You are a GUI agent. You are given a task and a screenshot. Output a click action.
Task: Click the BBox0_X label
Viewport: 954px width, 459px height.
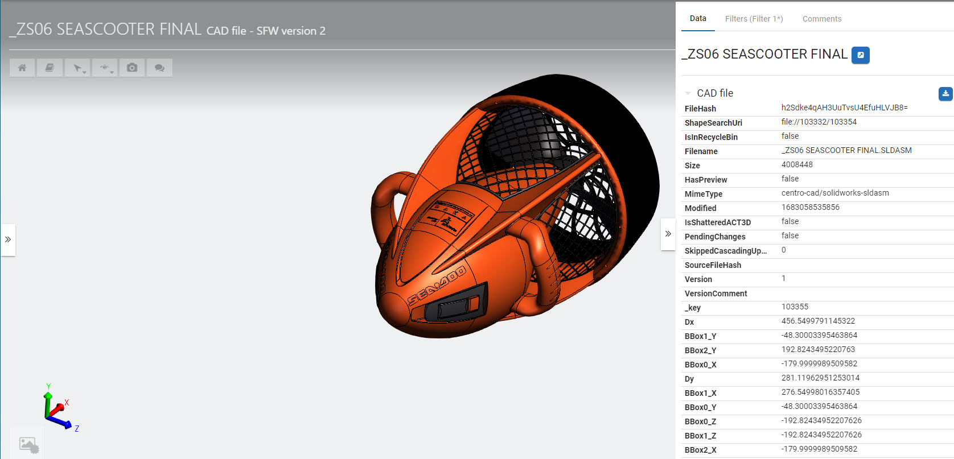pos(700,365)
